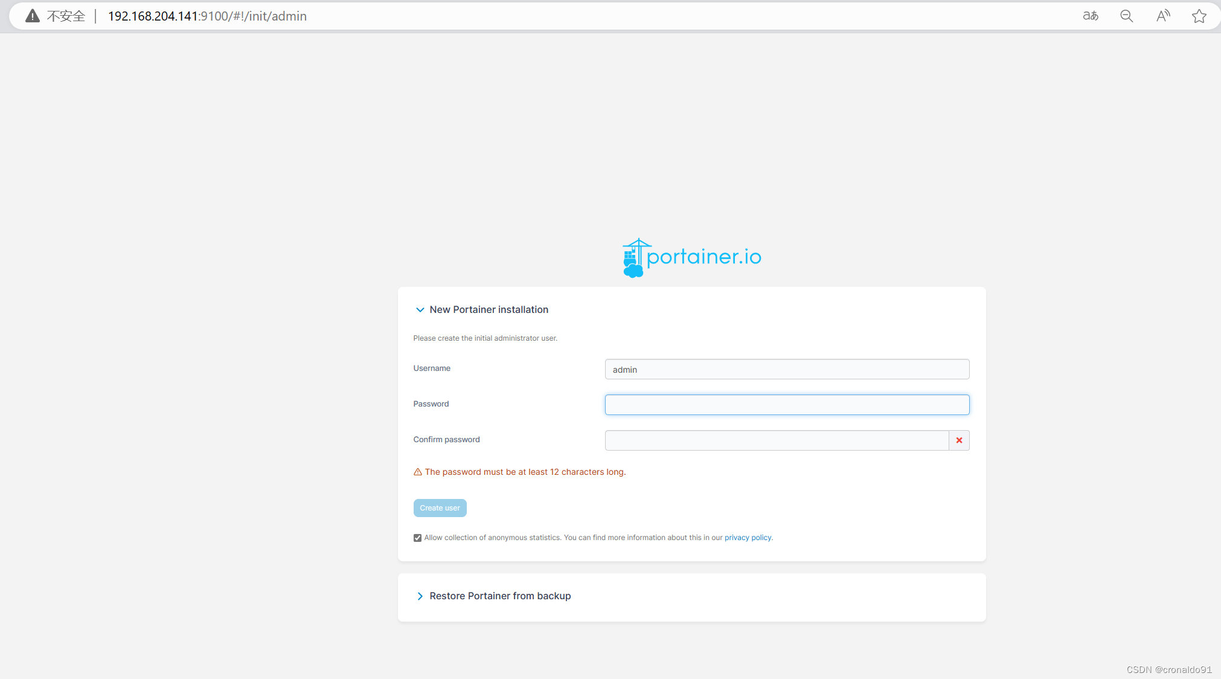Click the zoom magnifier icon in address bar
Screen dimensions: 1221x679
[1126, 16]
